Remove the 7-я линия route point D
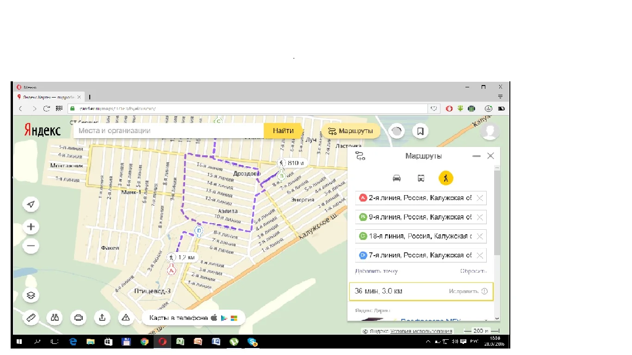The image size is (632, 355). click(x=480, y=255)
